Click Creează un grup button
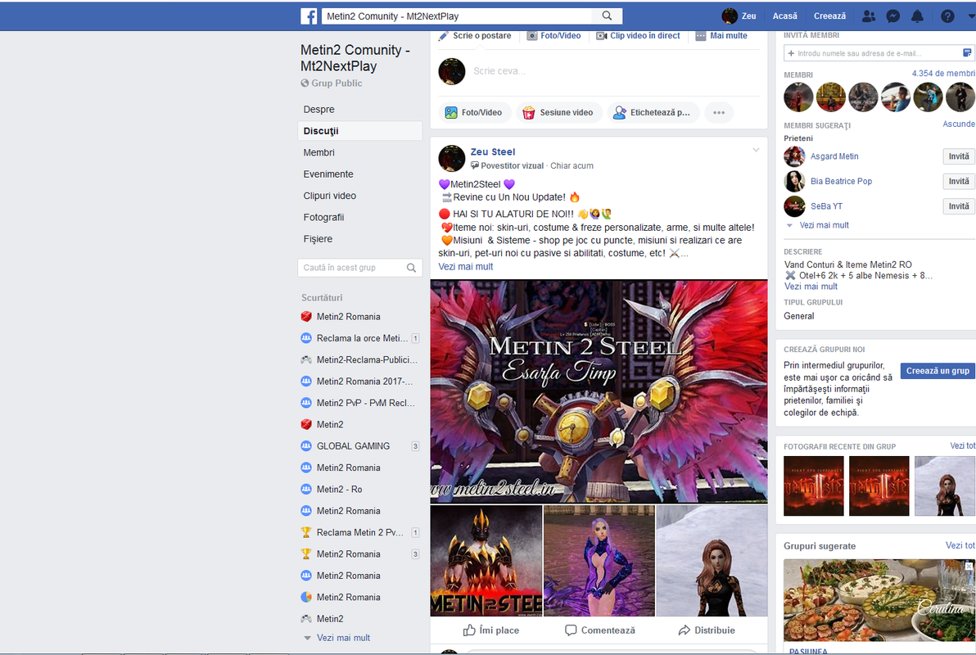Viewport: 976px width, 655px height. [x=938, y=370]
